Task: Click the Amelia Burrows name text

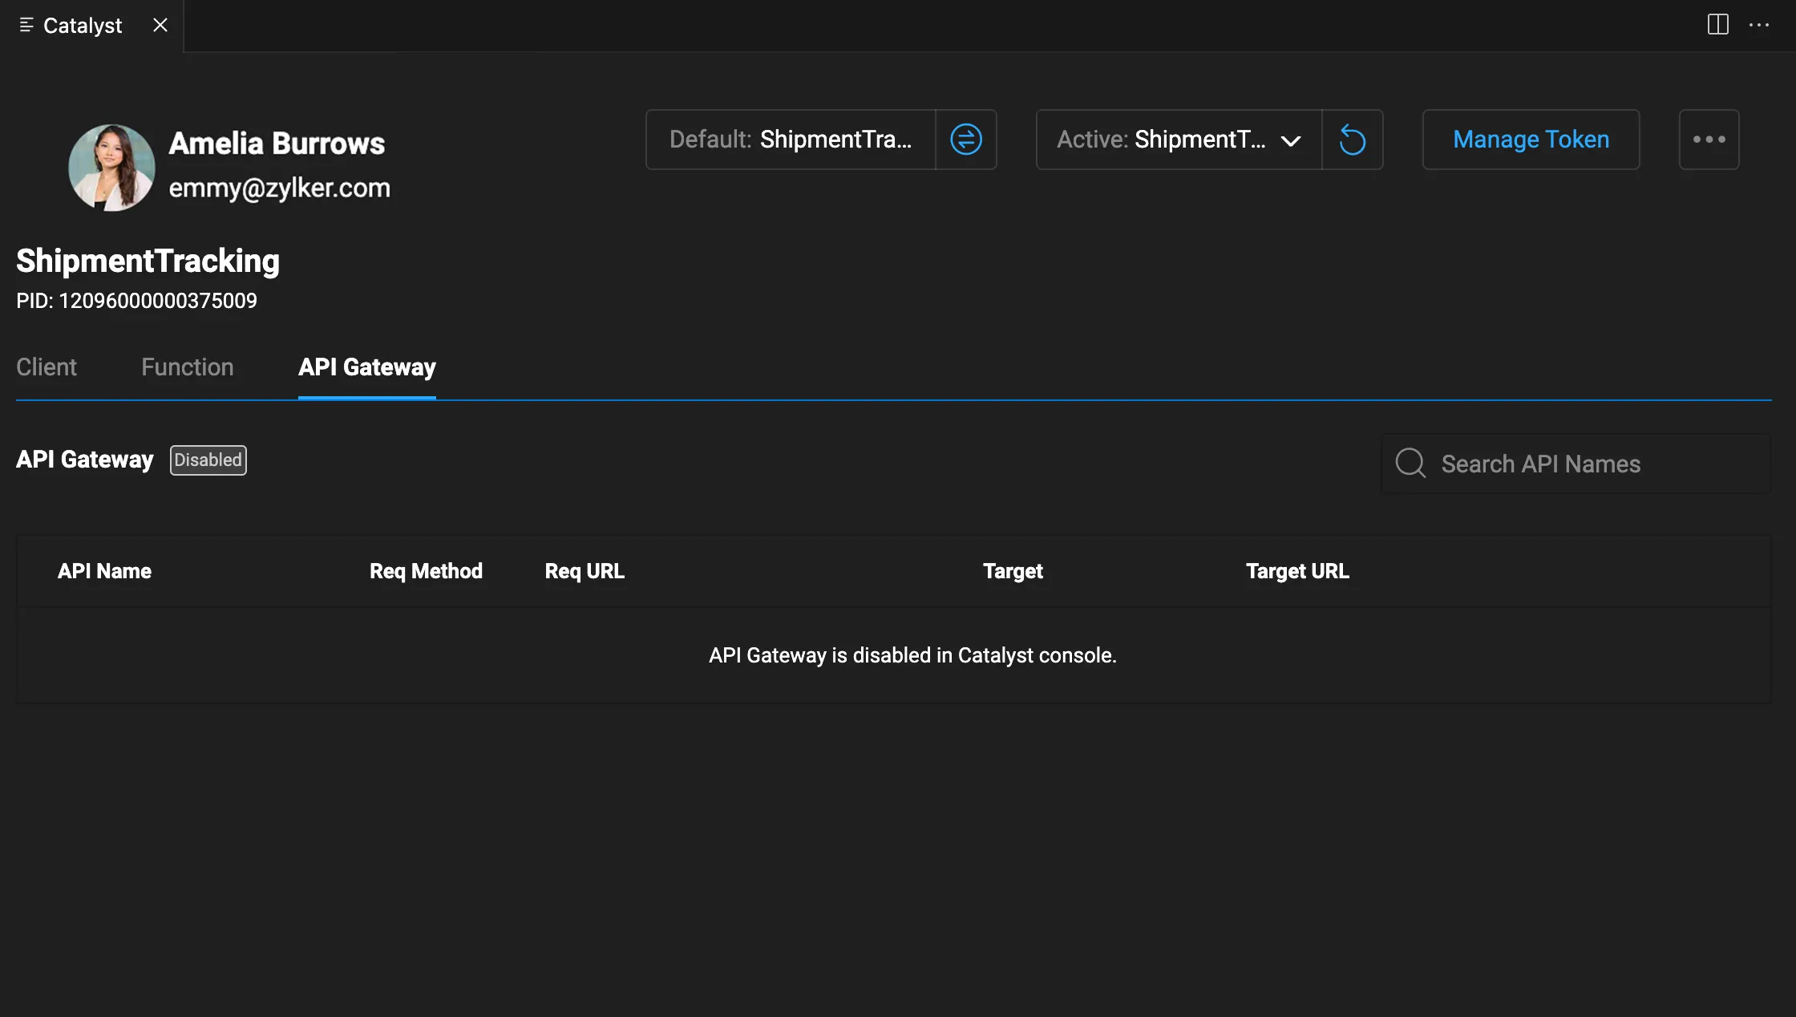Action: coord(277,144)
